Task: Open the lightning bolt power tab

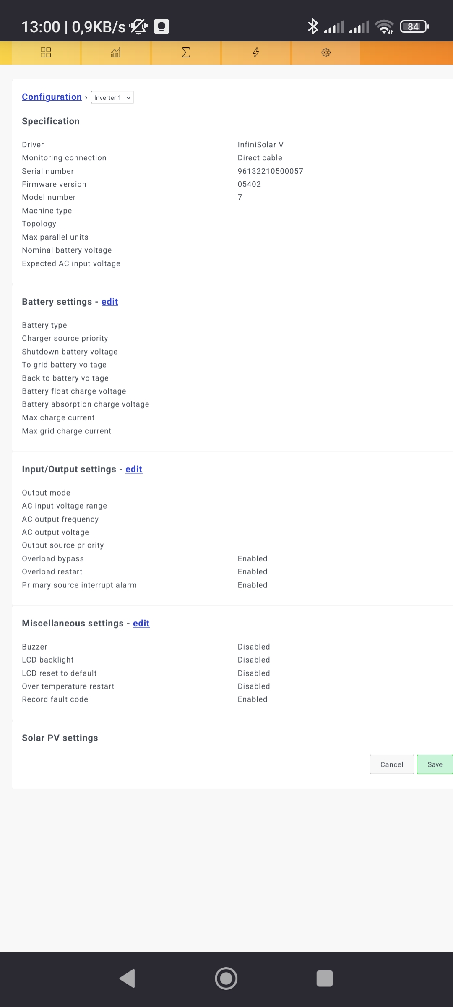Action: 256,52
